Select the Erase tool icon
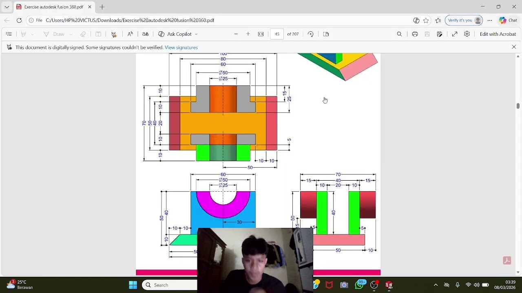522x293 pixels. 83,34
